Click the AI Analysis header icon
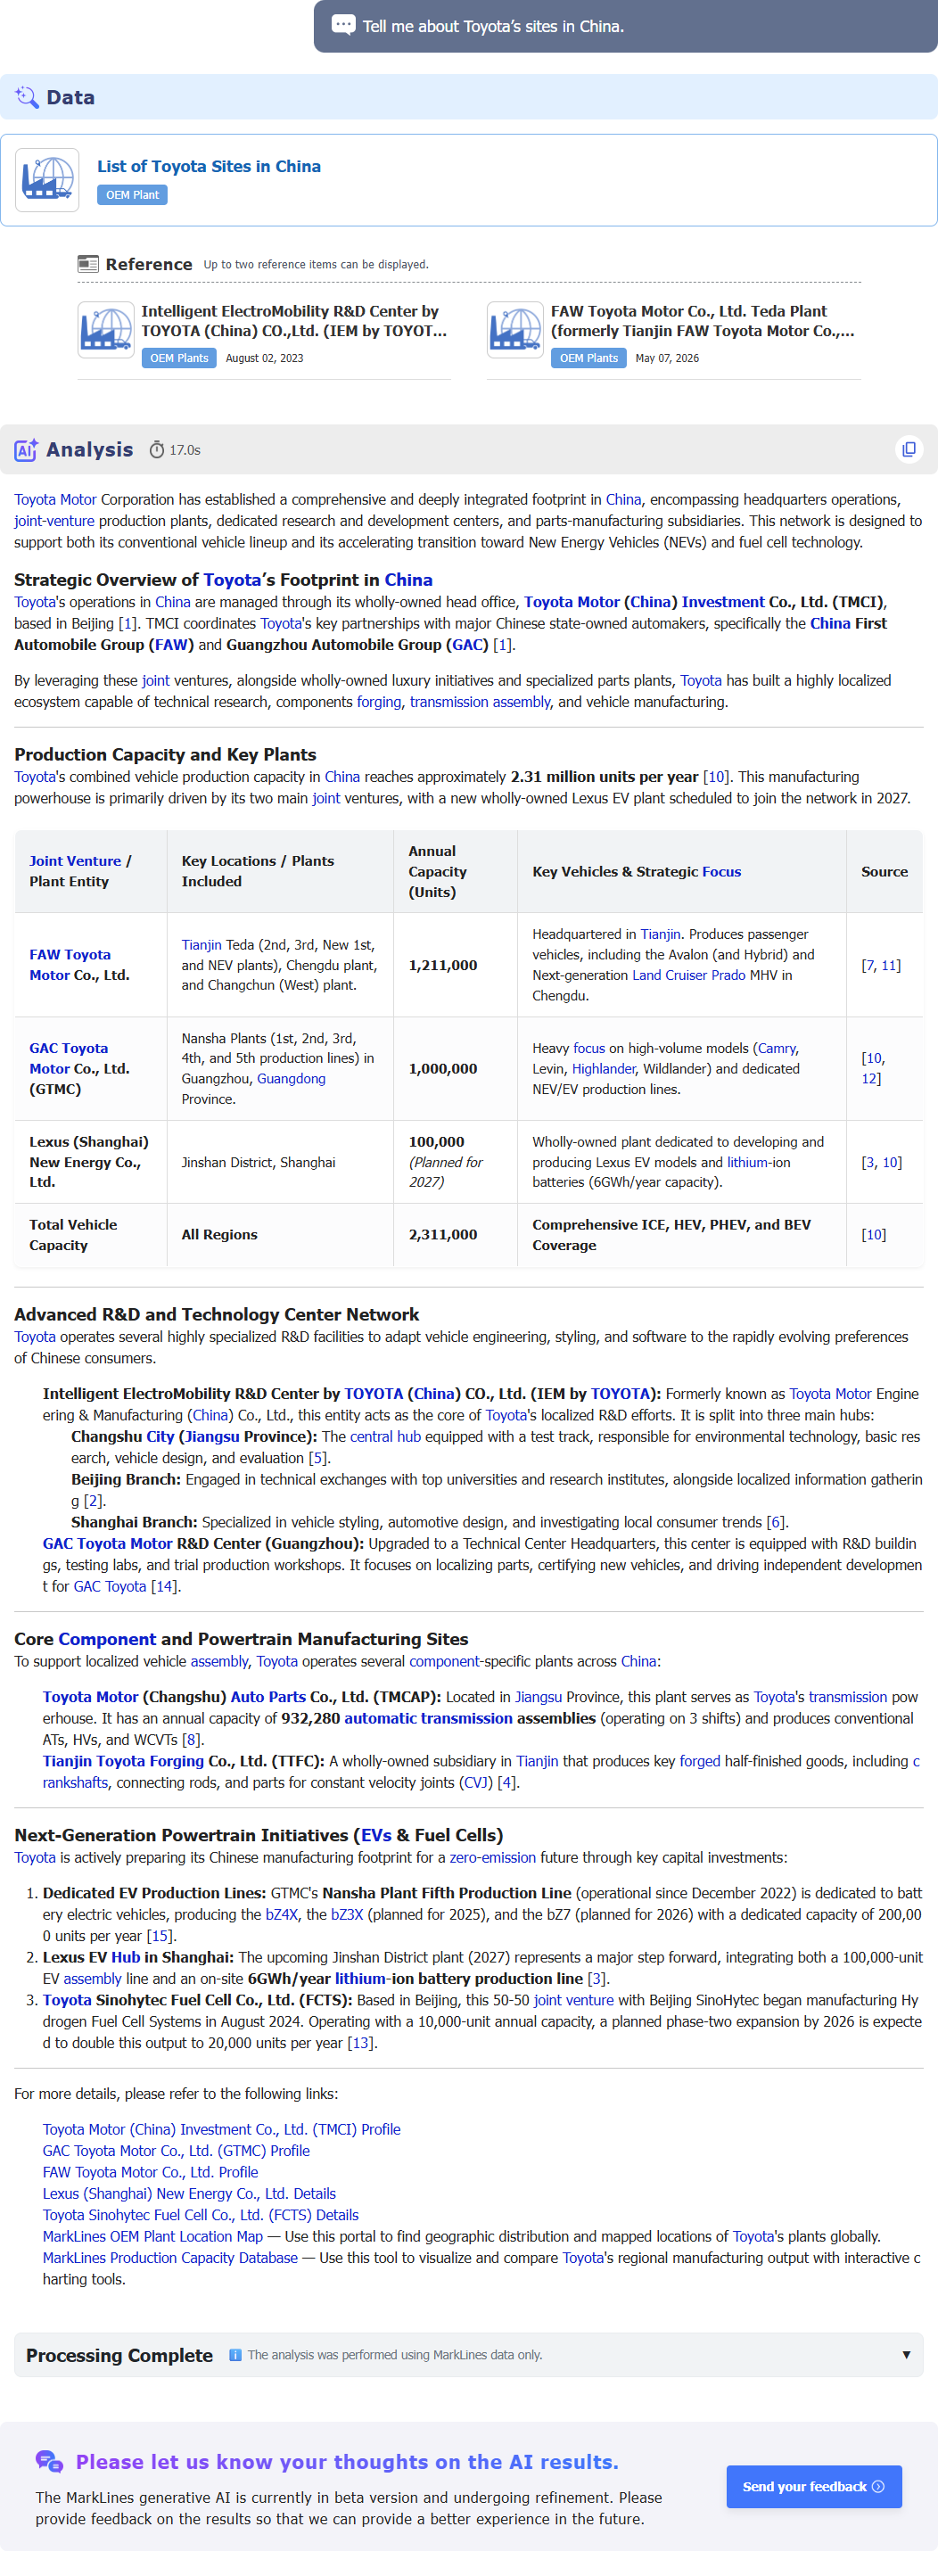Viewport: 938px width, 2576px height. 26,450
